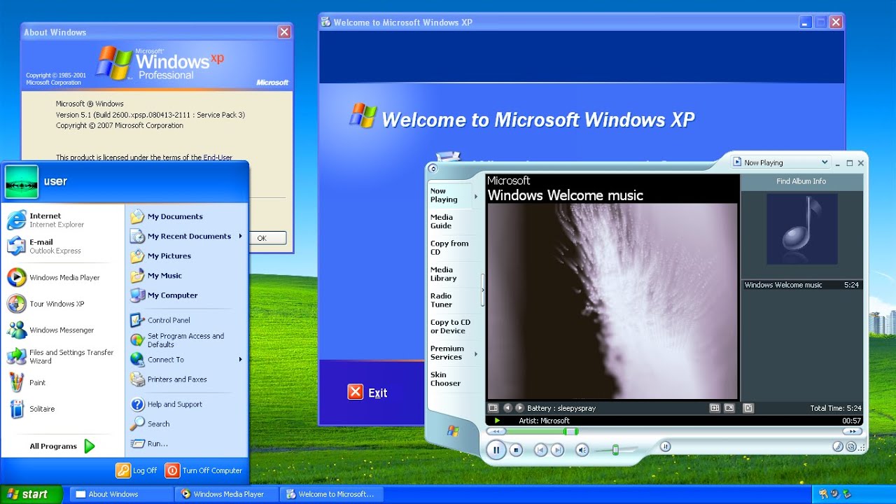Select Windows Welcome music playlist entry

click(x=802, y=285)
